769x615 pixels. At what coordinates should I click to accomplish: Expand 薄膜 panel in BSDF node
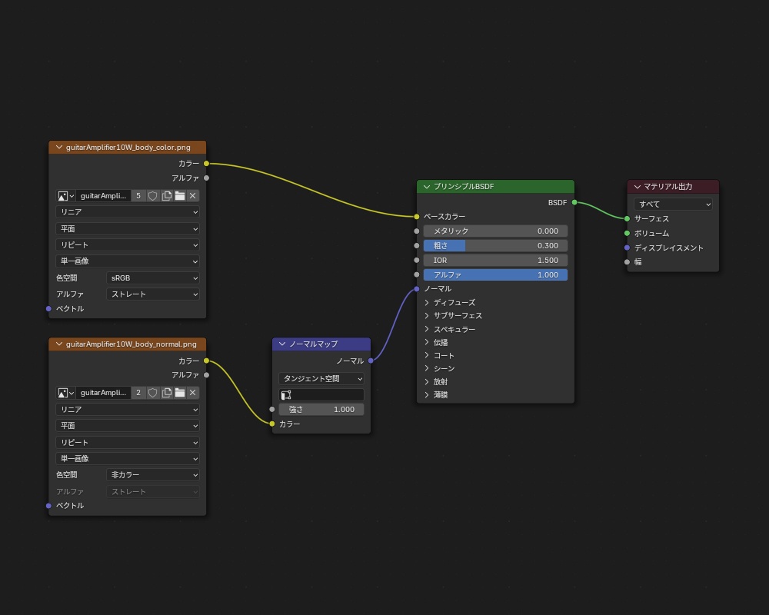(427, 395)
